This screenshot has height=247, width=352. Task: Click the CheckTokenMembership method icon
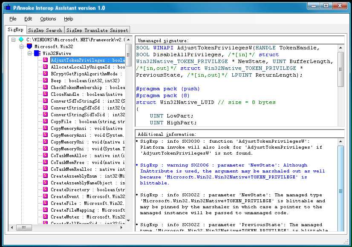tap(45, 87)
